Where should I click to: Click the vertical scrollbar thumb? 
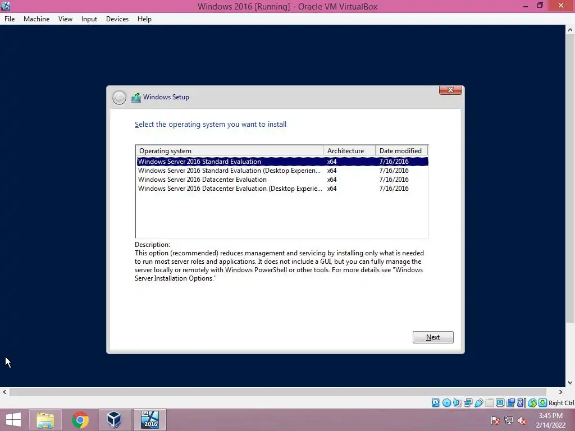[x=571, y=179]
